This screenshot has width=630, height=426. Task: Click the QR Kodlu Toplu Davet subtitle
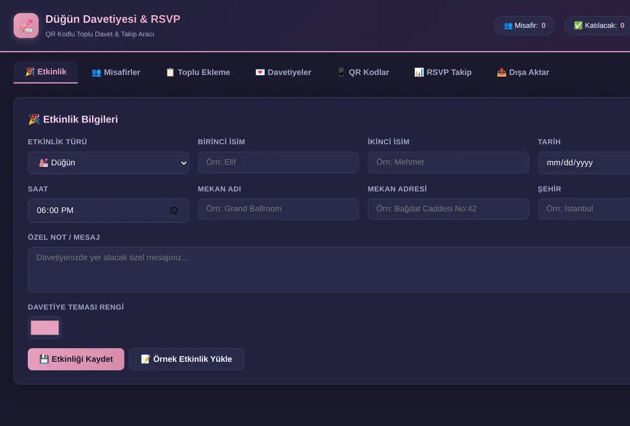tap(100, 34)
